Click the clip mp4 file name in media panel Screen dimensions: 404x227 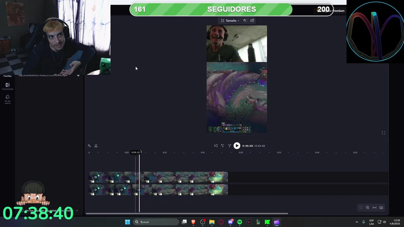tap(43, 75)
